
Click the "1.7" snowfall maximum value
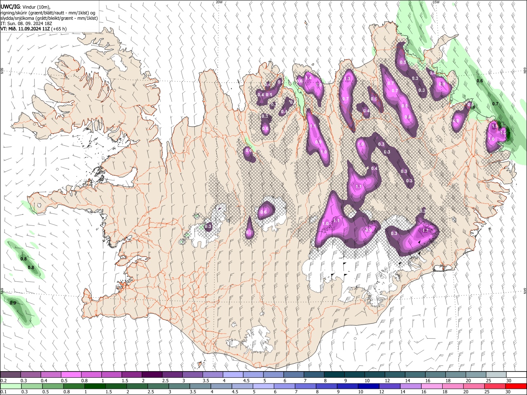coord(426,230)
